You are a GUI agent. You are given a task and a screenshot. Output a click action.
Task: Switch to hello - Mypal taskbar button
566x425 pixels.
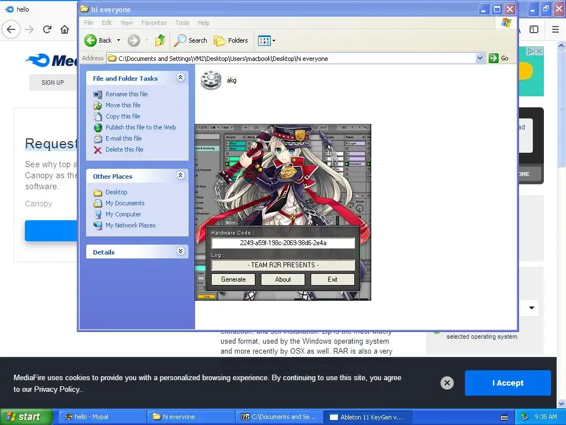tap(102, 417)
